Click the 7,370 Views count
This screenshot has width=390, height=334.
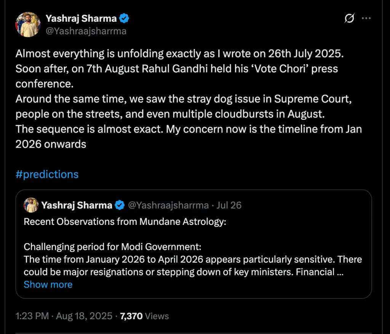tap(144, 316)
